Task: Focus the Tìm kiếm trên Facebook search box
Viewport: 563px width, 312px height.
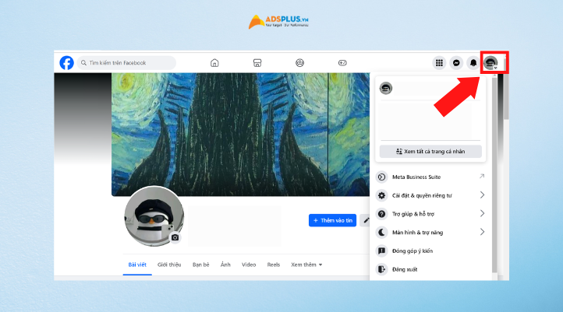Action: click(x=126, y=63)
